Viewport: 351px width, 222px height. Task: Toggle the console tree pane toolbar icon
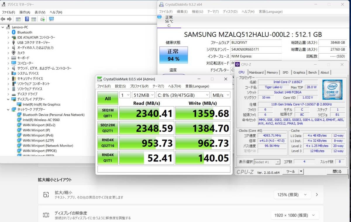[18, 19]
